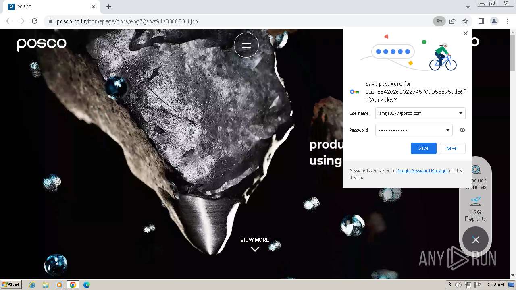
Task: Open ESG Reports quick menu
Action: point(475,209)
